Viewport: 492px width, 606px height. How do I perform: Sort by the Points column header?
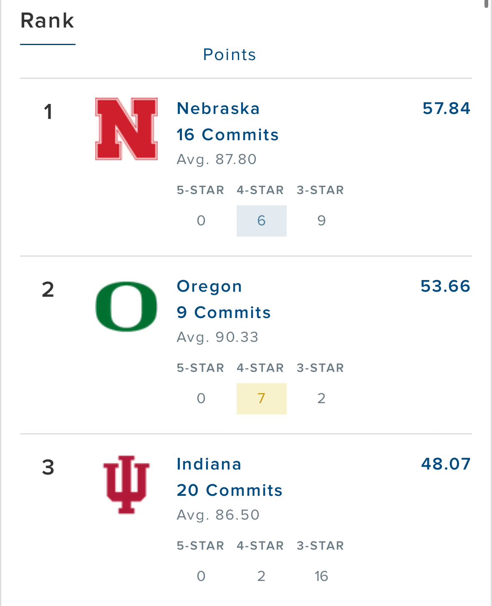point(230,55)
